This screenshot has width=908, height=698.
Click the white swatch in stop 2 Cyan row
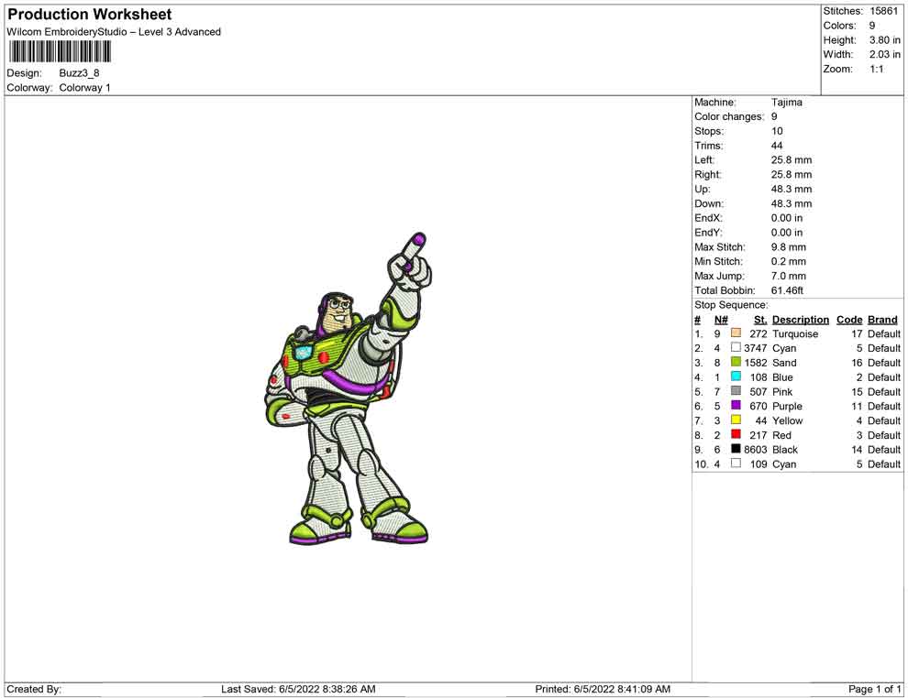point(736,347)
